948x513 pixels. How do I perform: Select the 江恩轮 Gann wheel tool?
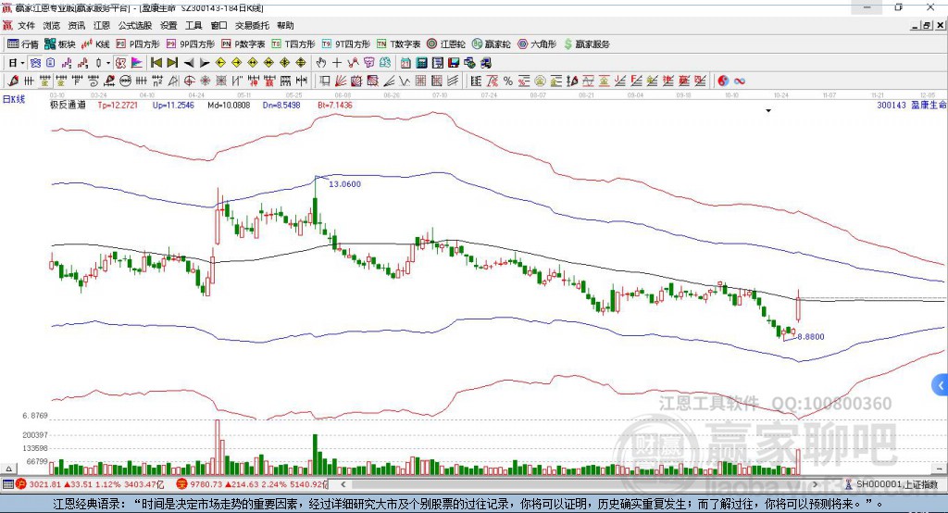pos(446,44)
